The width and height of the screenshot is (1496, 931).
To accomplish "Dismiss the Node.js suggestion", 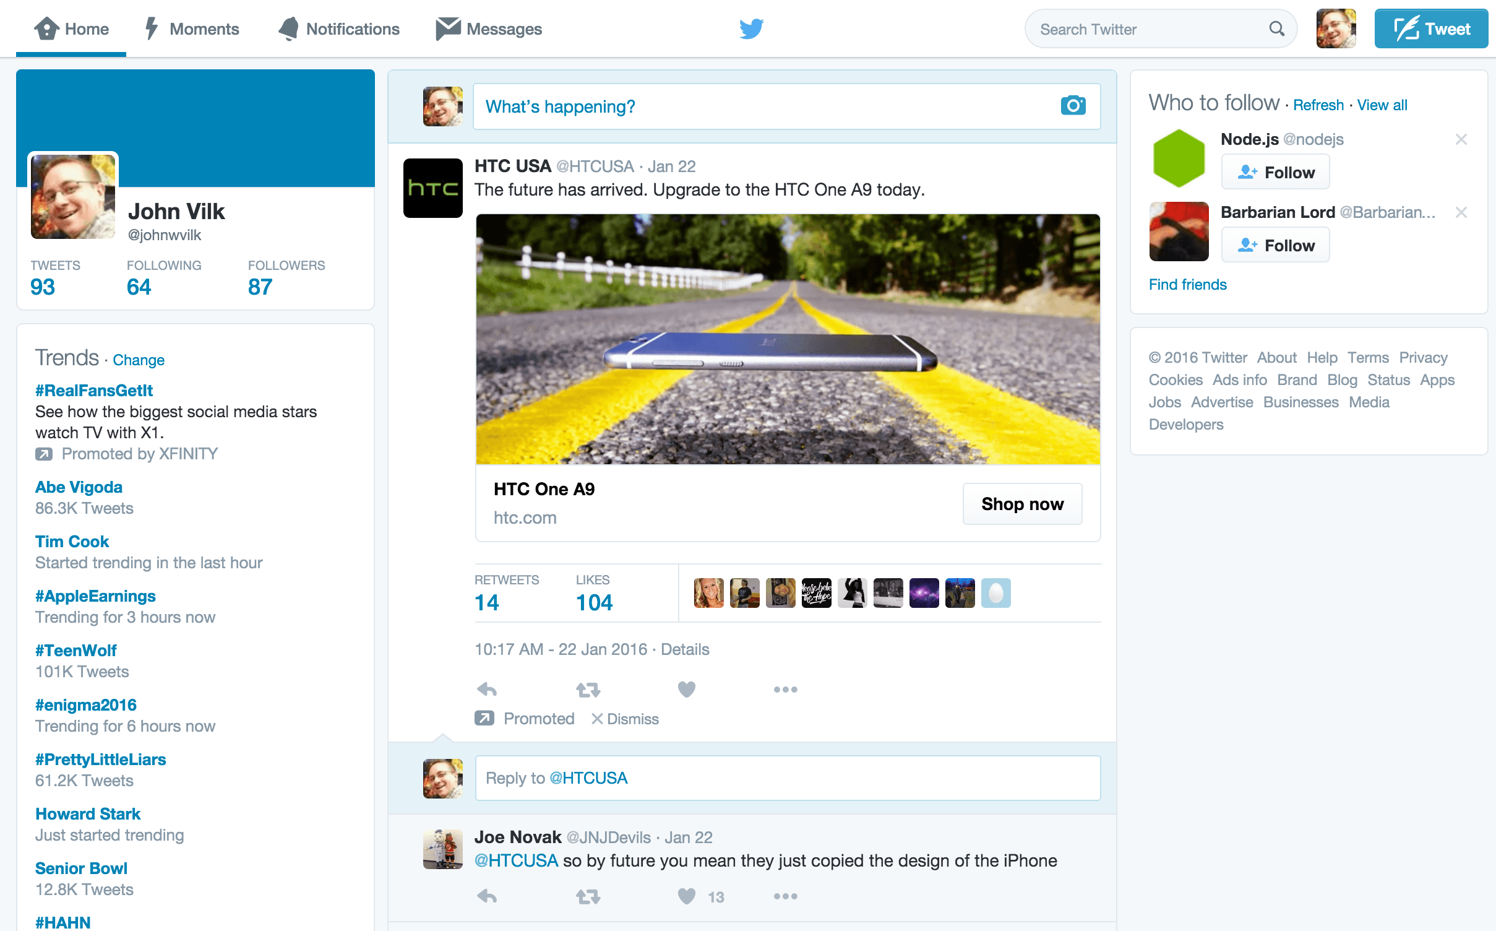I will point(1461,139).
